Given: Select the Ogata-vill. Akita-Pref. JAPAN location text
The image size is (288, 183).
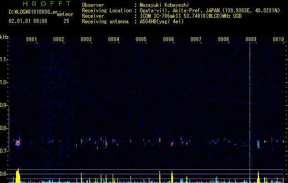Looking at the screenshot, I should (x=179, y=11).
